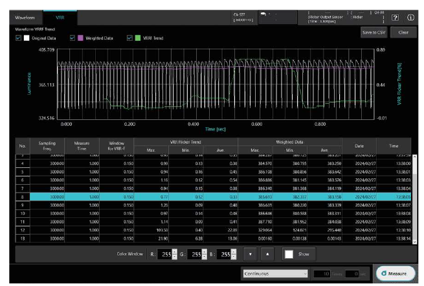
Task: Toggle the Original Data checkbox
Action: [x=18, y=38]
